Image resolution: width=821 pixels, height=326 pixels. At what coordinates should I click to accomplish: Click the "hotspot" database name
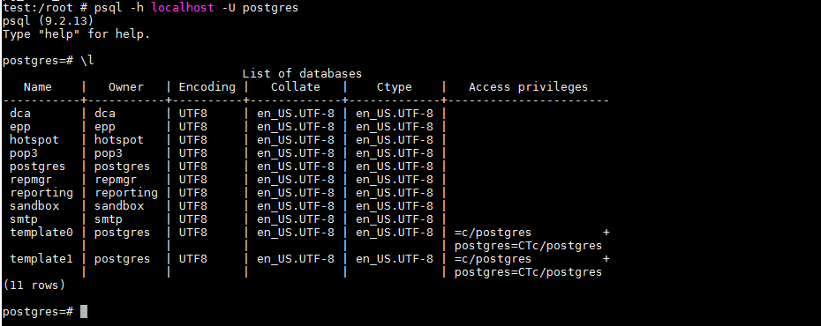pyautogui.click(x=34, y=140)
